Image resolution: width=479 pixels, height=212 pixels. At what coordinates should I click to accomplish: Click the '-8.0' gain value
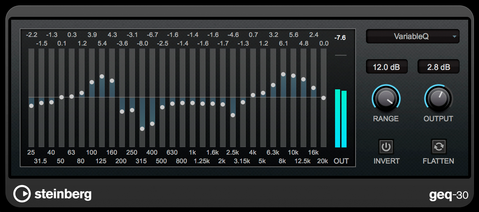(142, 43)
